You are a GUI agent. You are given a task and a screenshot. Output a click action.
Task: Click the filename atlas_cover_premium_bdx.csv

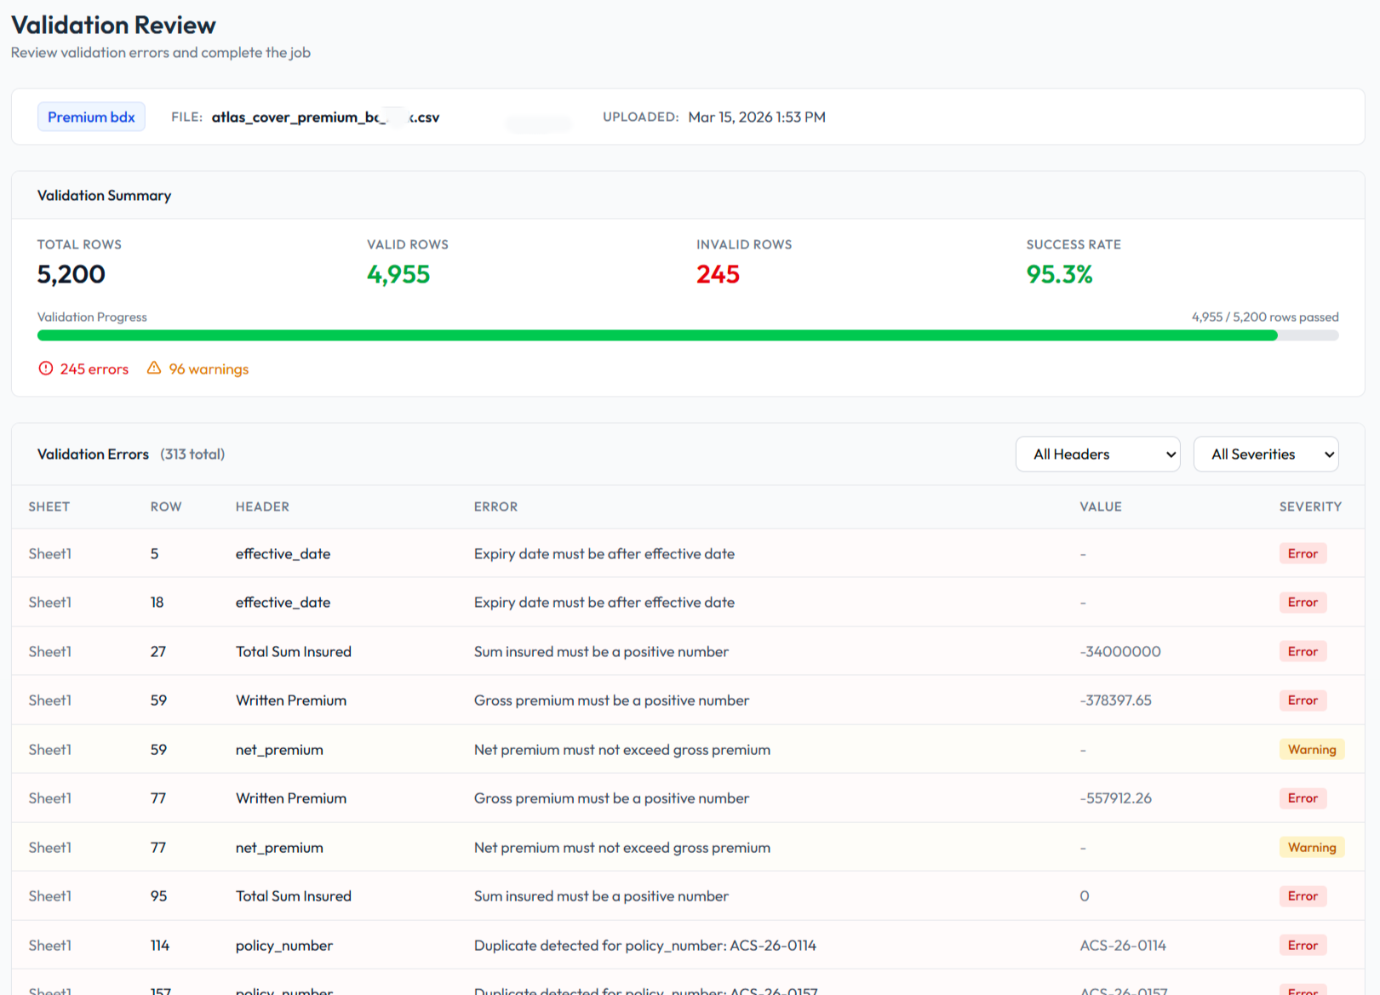pyautogui.click(x=326, y=117)
